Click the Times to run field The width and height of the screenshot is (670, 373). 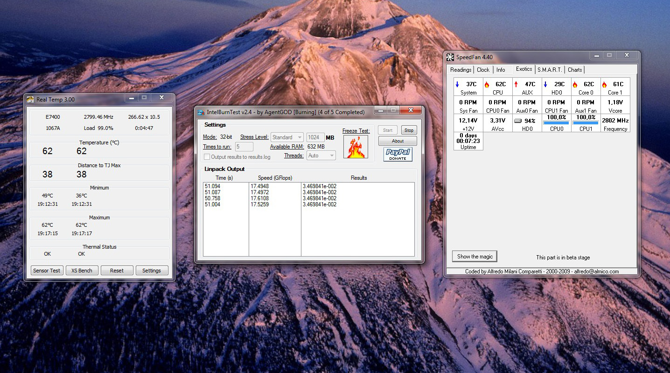point(244,147)
